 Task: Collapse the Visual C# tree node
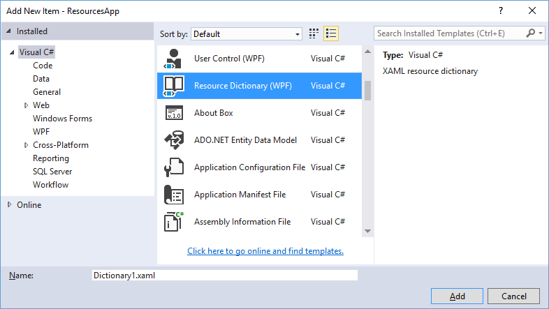[13, 52]
